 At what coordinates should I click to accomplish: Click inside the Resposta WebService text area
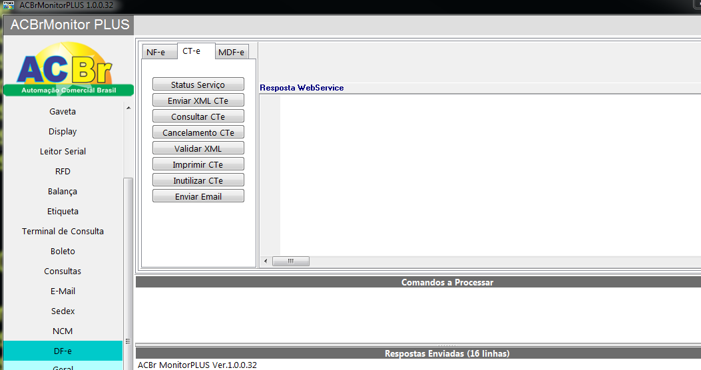coord(490,175)
